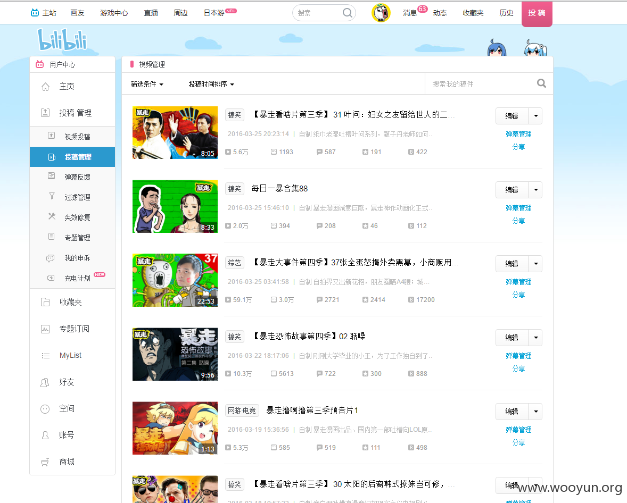The width and height of the screenshot is (627, 503).
Task: Open 动态 in the top bar
Action: (440, 13)
